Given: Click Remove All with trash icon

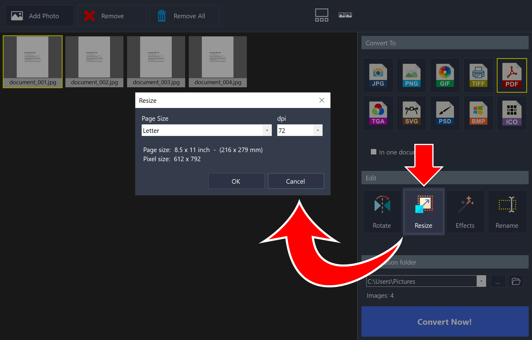Looking at the screenshot, I should 184,16.
